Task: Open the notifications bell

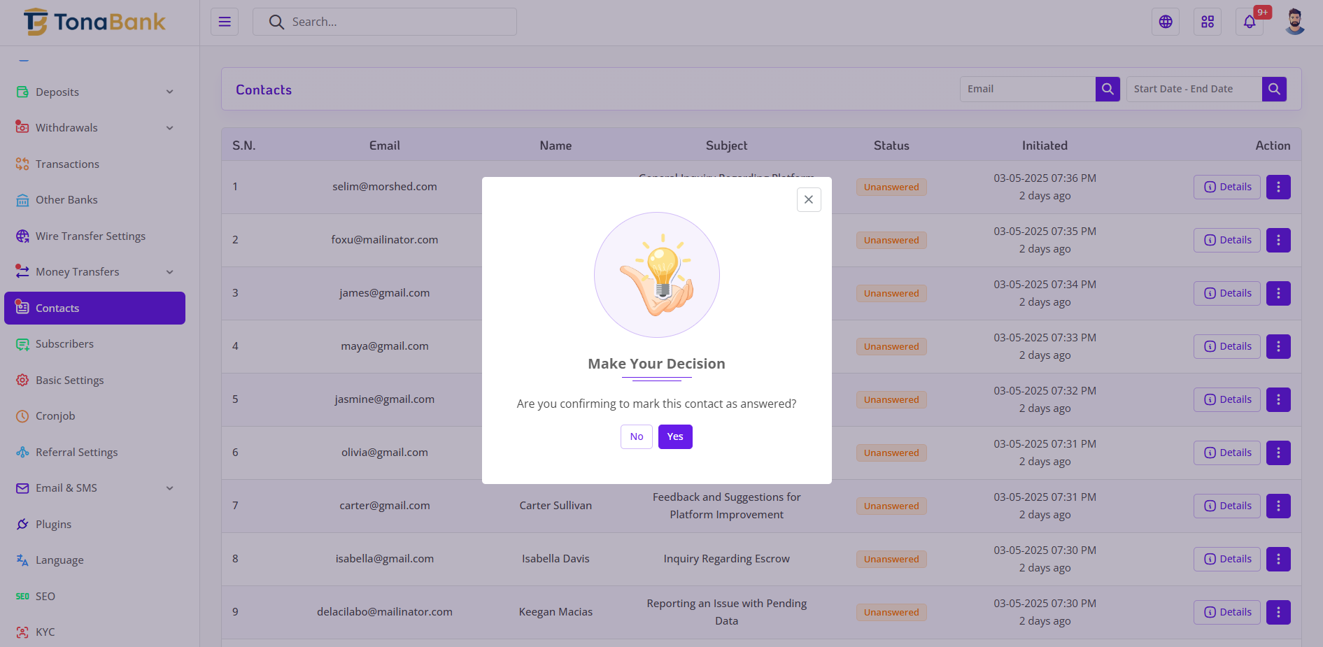Action: [x=1249, y=22]
